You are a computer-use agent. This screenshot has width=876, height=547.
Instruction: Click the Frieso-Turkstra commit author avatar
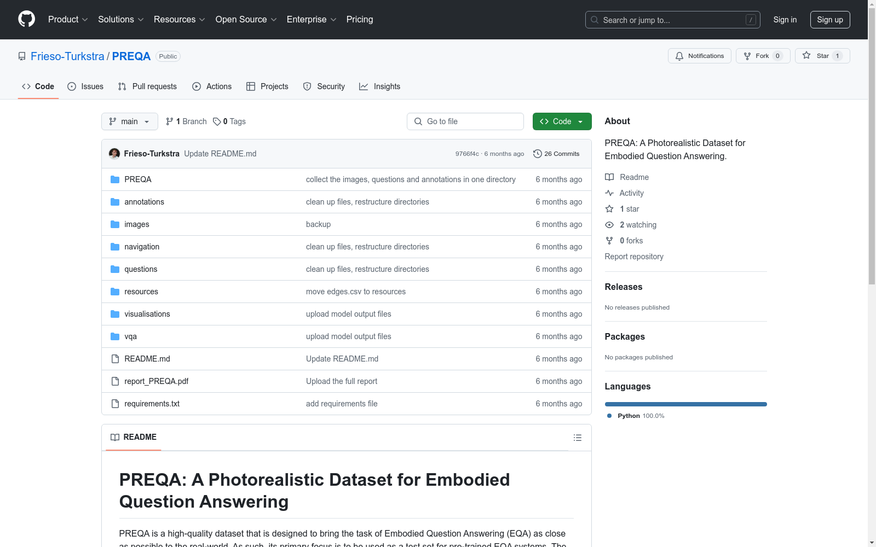tap(114, 154)
